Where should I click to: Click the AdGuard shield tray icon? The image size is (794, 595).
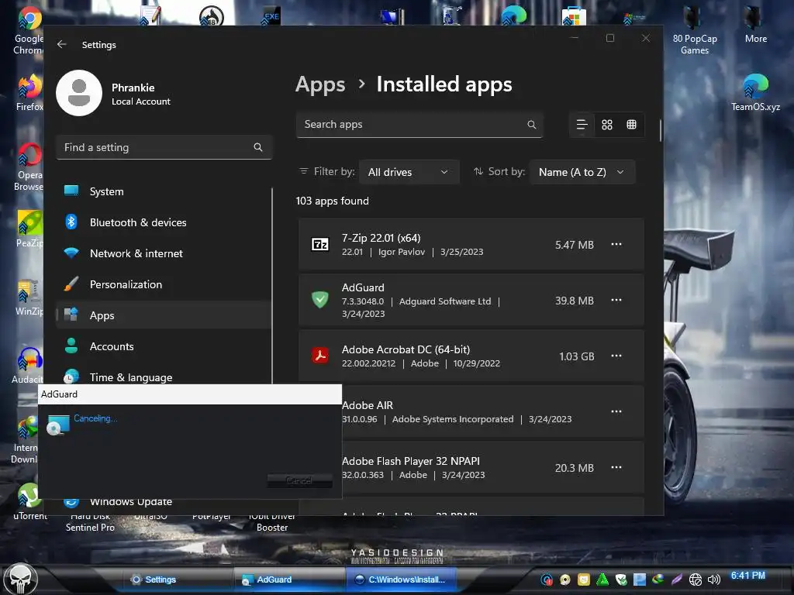(621, 580)
